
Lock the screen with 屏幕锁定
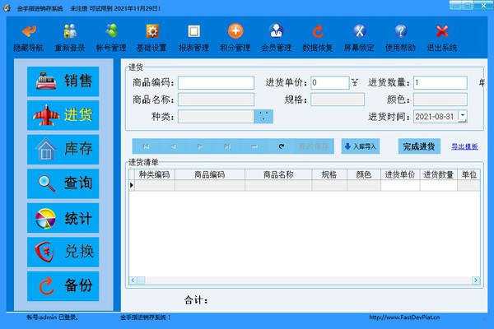tap(359, 37)
